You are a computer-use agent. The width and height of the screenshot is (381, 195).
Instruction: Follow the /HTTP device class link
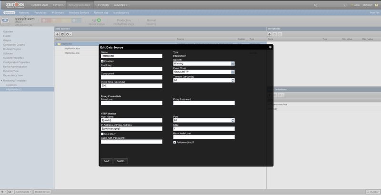tap(19, 22)
